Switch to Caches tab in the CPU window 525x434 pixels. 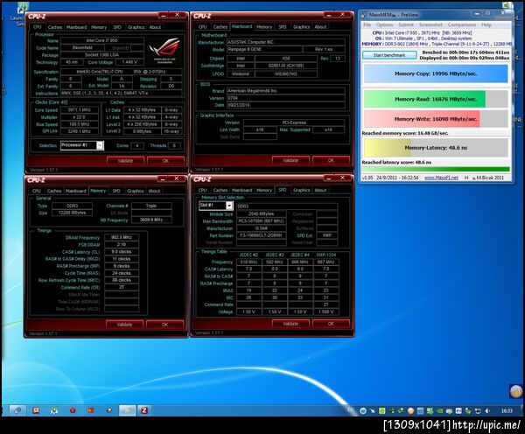click(x=54, y=27)
